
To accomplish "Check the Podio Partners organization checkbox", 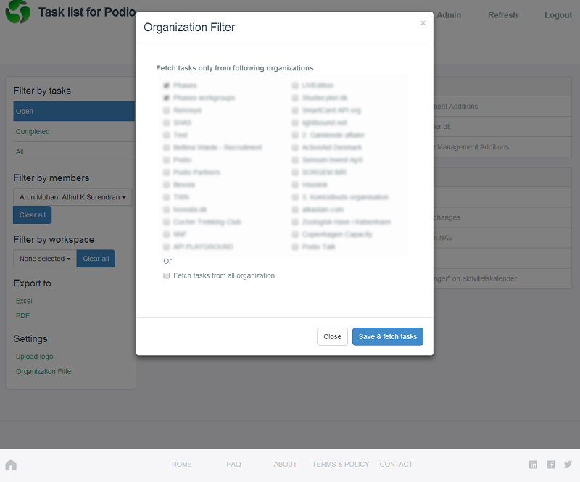I will click(167, 173).
